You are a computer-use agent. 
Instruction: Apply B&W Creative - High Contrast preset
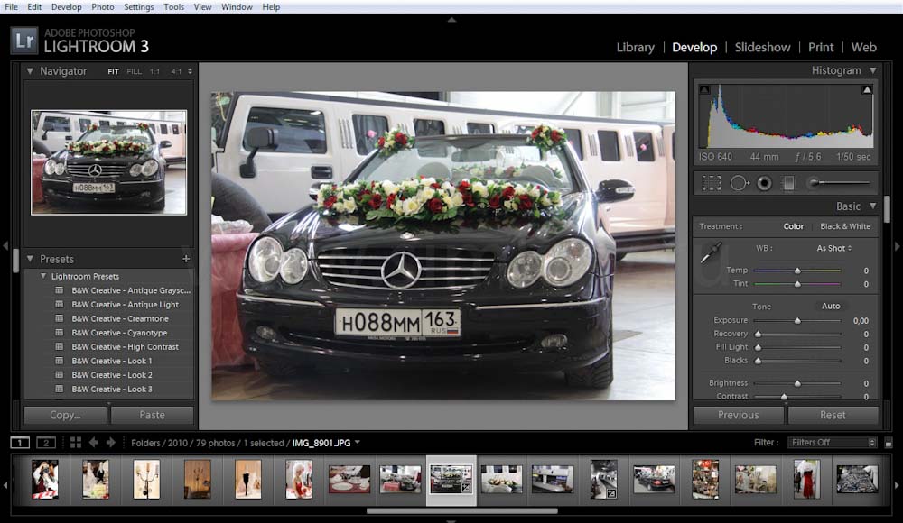click(125, 347)
